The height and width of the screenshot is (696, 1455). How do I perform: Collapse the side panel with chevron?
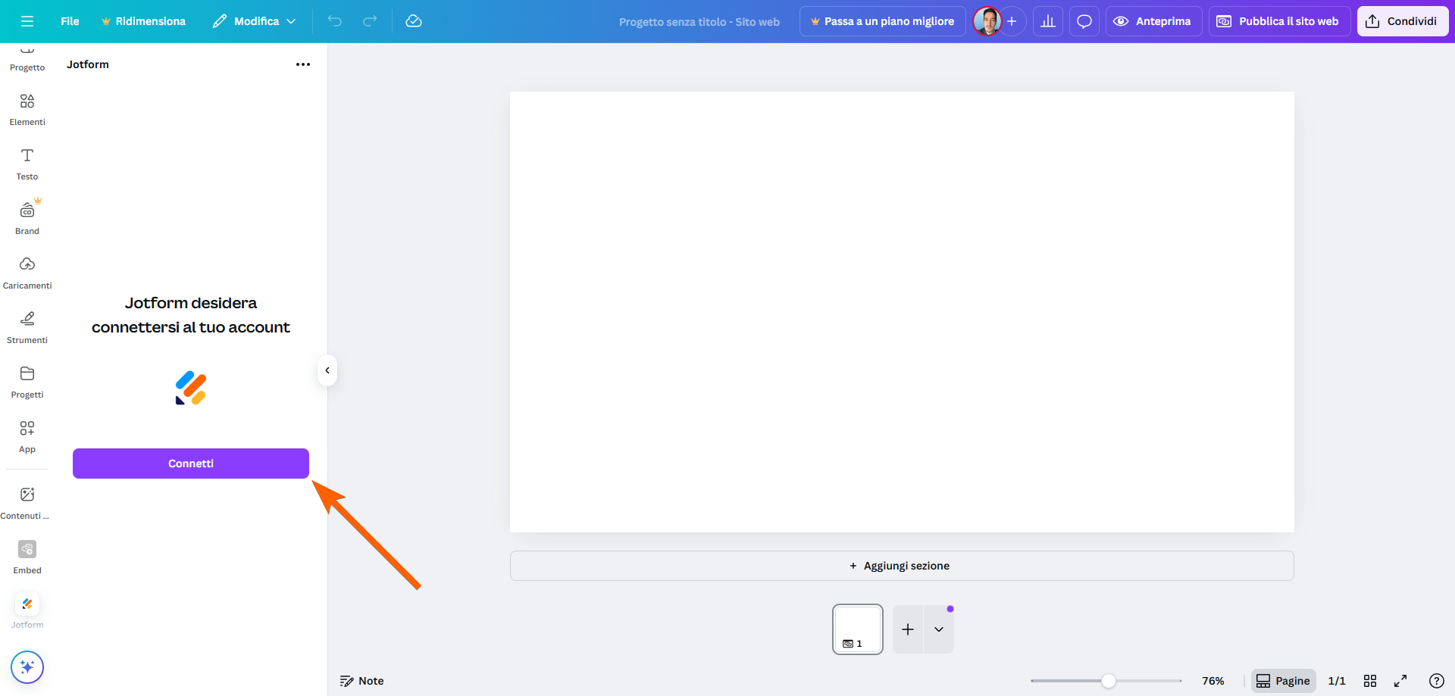point(327,370)
